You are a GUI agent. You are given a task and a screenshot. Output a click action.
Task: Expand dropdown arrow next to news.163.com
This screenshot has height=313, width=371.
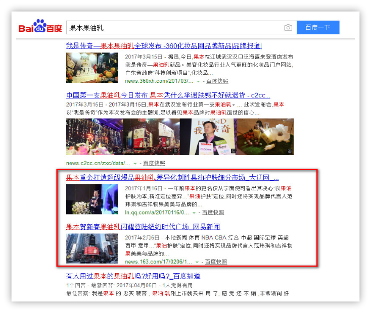tap(197, 262)
